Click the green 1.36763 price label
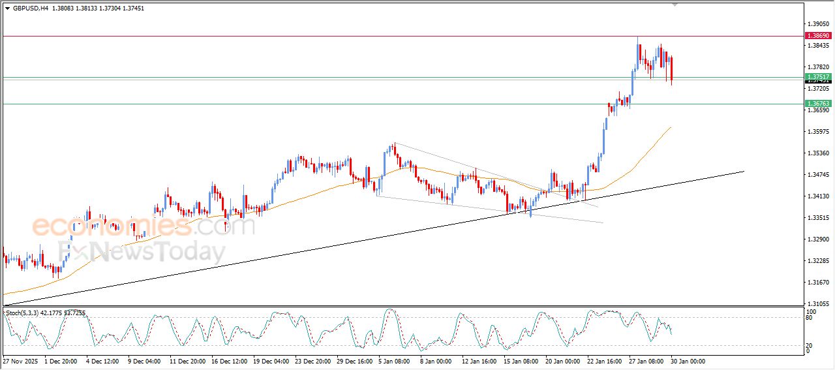The width and height of the screenshot is (835, 370). tap(817, 104)
